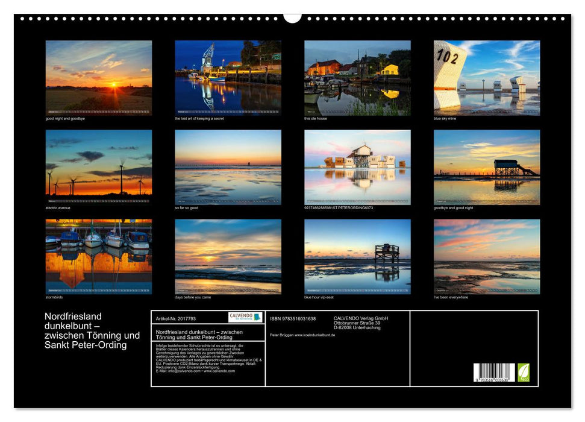Viewport: 585px width, 422px height.
Task: Select the green eco leaf badge
Action: click(523, 373)
